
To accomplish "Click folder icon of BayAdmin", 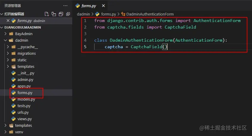I will click(x=11, y=34).
